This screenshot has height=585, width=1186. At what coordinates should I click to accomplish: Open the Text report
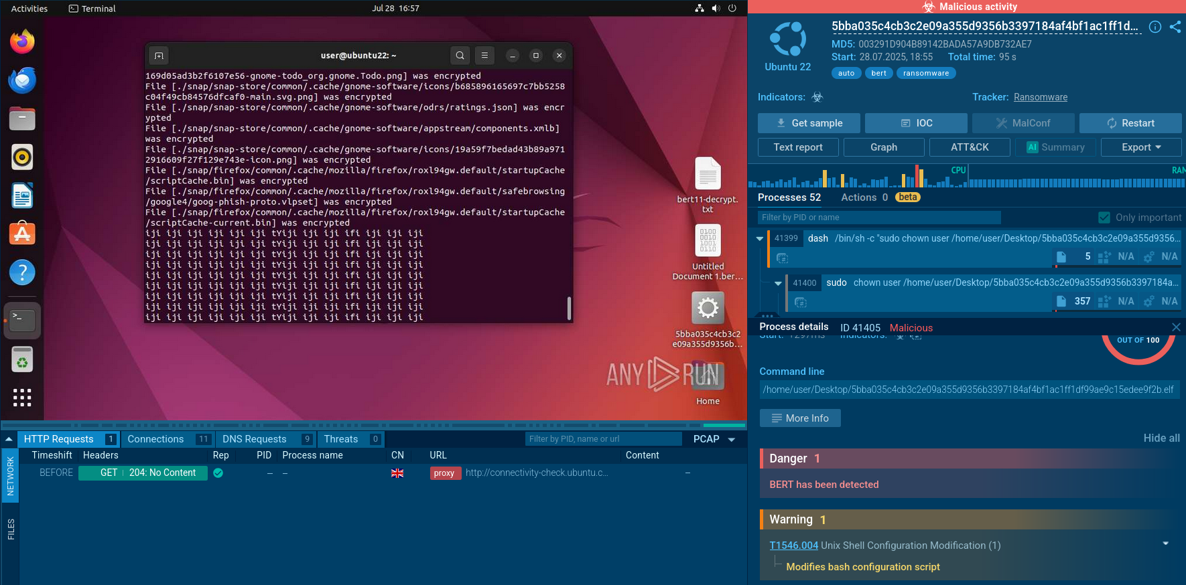798,147
